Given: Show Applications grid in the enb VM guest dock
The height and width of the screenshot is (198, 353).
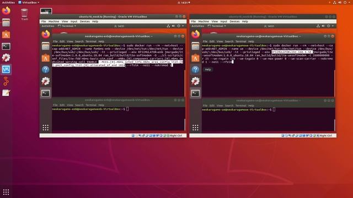Looking at the screenshot, I should point(45,128).
